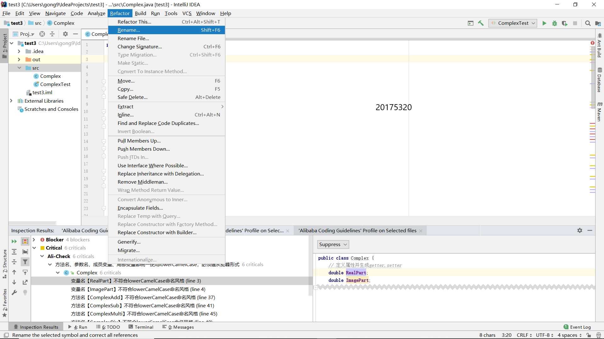
Task: Collapse all inspection results icon
Action: [14, 262]
